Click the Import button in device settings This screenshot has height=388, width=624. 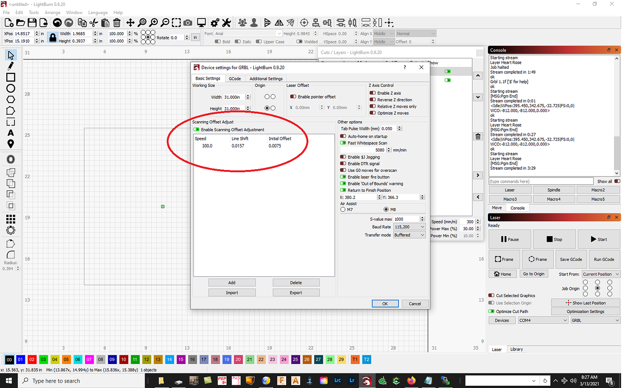click(232, 293)
